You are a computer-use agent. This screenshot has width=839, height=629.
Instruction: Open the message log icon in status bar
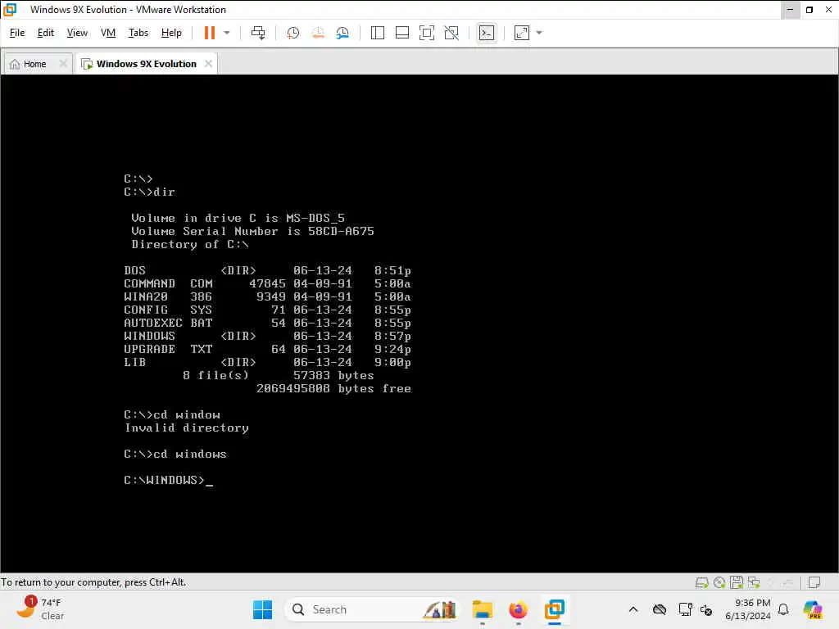coord(814,582)
